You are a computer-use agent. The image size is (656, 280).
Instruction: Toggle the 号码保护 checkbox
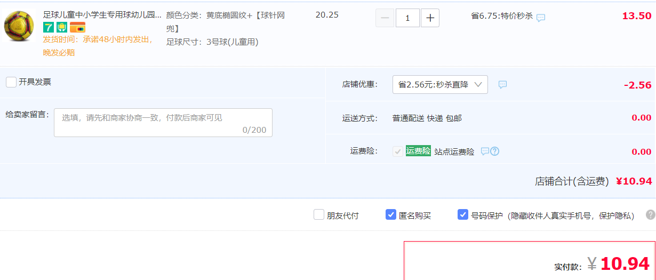pos(463,214)
